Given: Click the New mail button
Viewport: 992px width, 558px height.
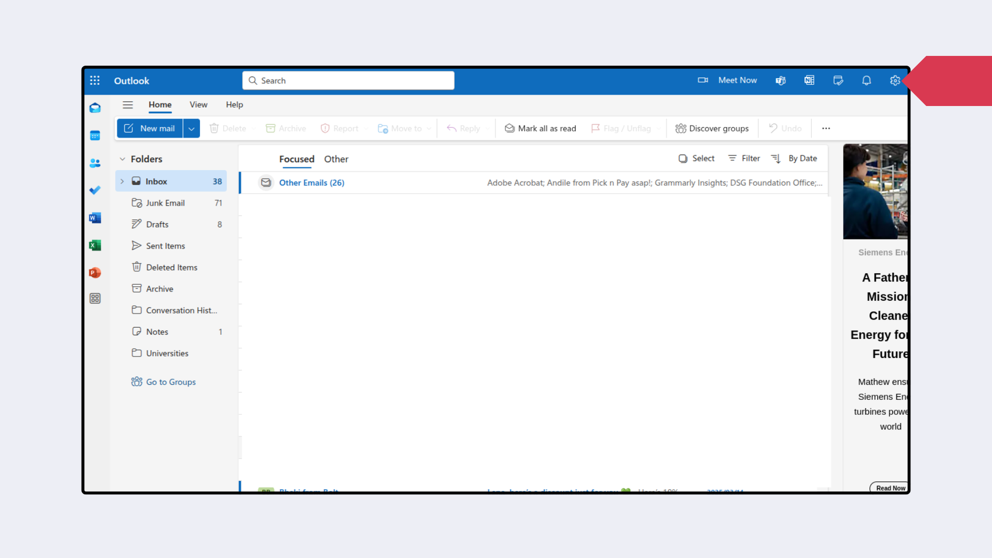Looking at the screenshot, I should coord(150,128).
